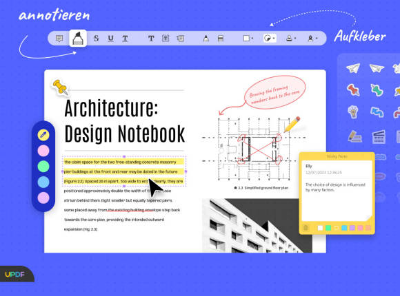Choose the green highlight color circle
The height and width of the screenshot is (296, 400).
[43, 167]
